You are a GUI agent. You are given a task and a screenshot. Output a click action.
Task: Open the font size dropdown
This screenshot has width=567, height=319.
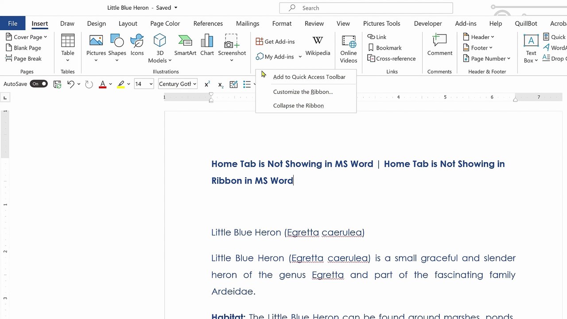(151, 84)
